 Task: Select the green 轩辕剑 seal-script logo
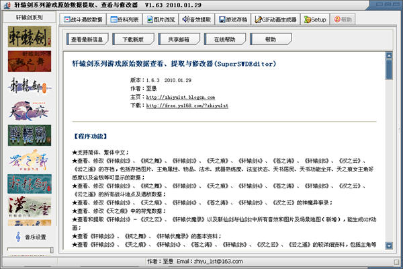click(30, 135)
